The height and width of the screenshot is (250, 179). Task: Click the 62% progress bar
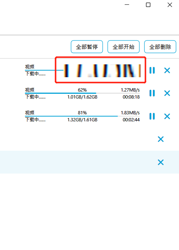click(82, 93)
